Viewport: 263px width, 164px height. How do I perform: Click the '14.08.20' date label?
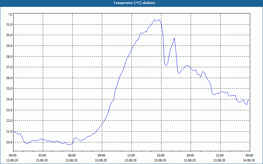pyautogui.click(x=249, y=160)
